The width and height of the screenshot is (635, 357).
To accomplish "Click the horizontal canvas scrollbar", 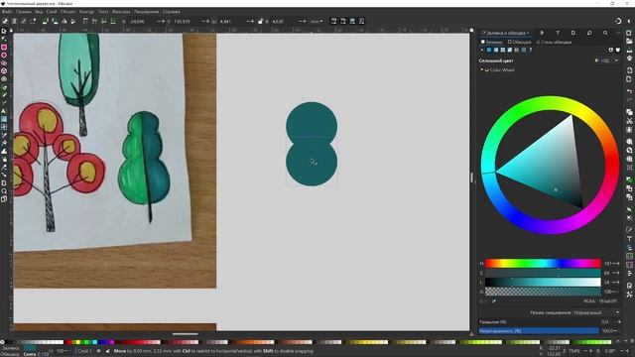I will [x=186, y=334].
